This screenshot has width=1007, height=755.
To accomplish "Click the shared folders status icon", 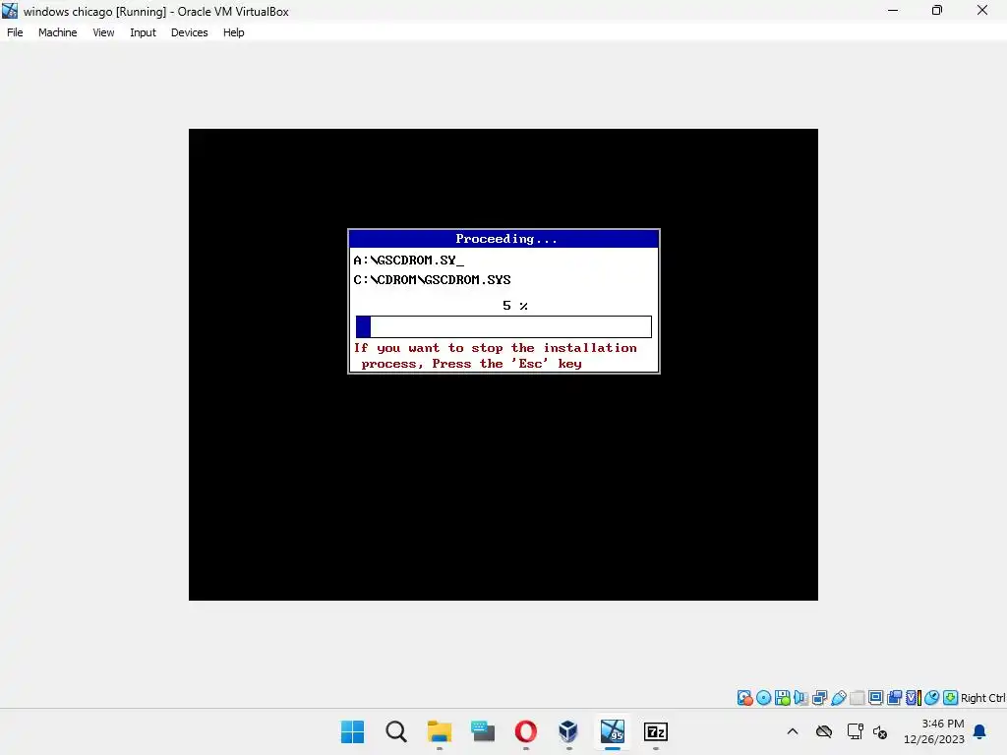I will click(x=857, y=698).
